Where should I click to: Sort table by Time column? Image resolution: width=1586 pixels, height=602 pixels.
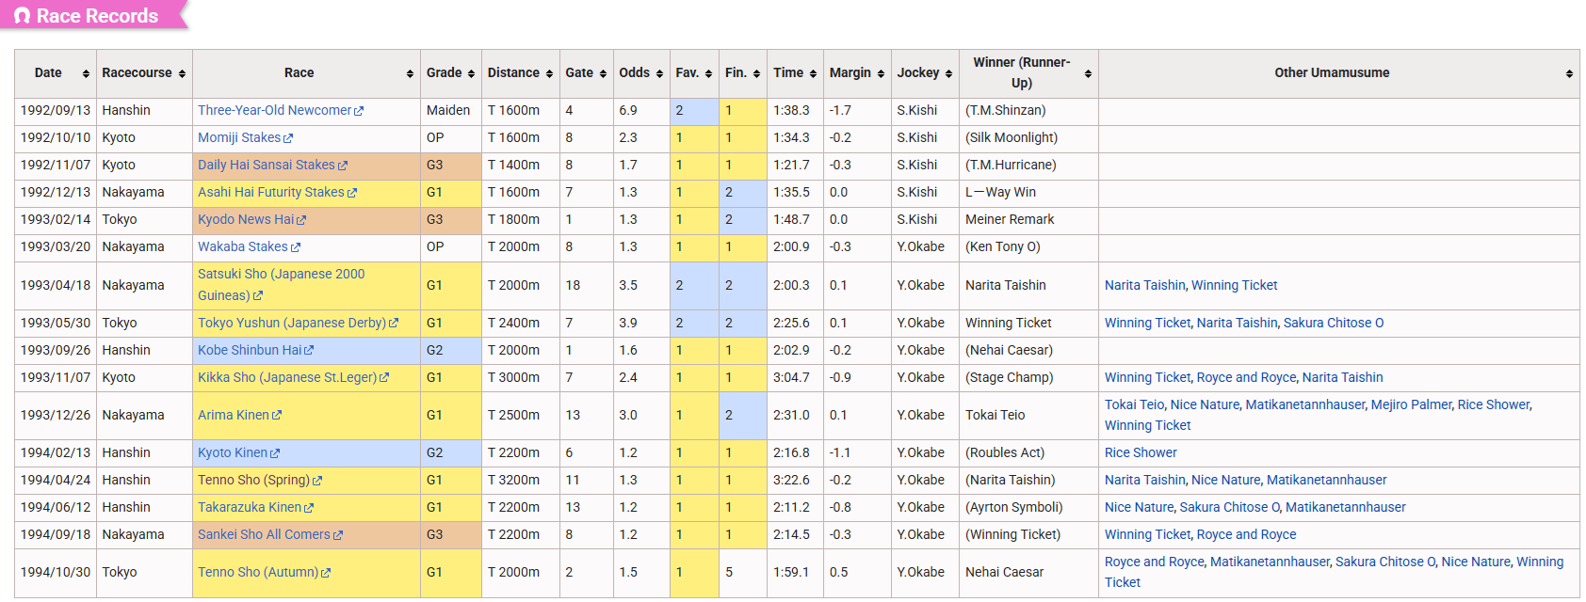[813, 73]
